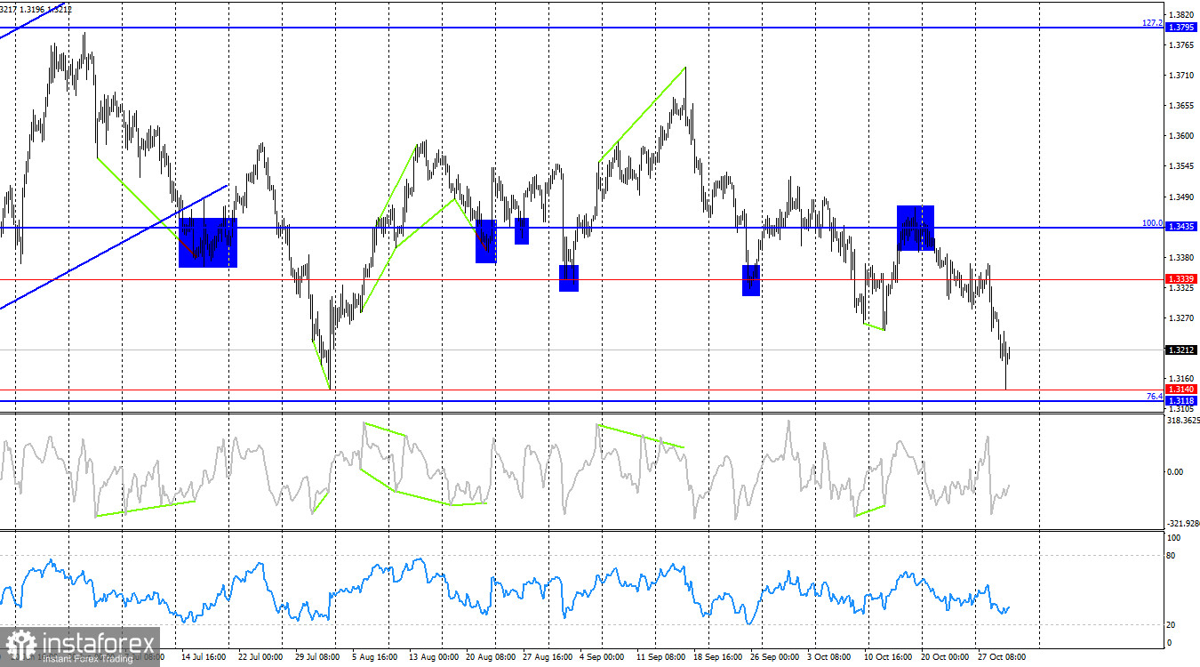The height and width of the screenshot is (667, 1200).
Task: Click the 1.3795 resistance level label
Action: tap(1182, 28)
